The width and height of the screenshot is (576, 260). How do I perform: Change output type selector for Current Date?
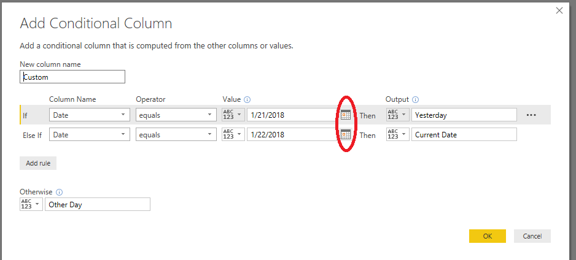coord(397,134)
